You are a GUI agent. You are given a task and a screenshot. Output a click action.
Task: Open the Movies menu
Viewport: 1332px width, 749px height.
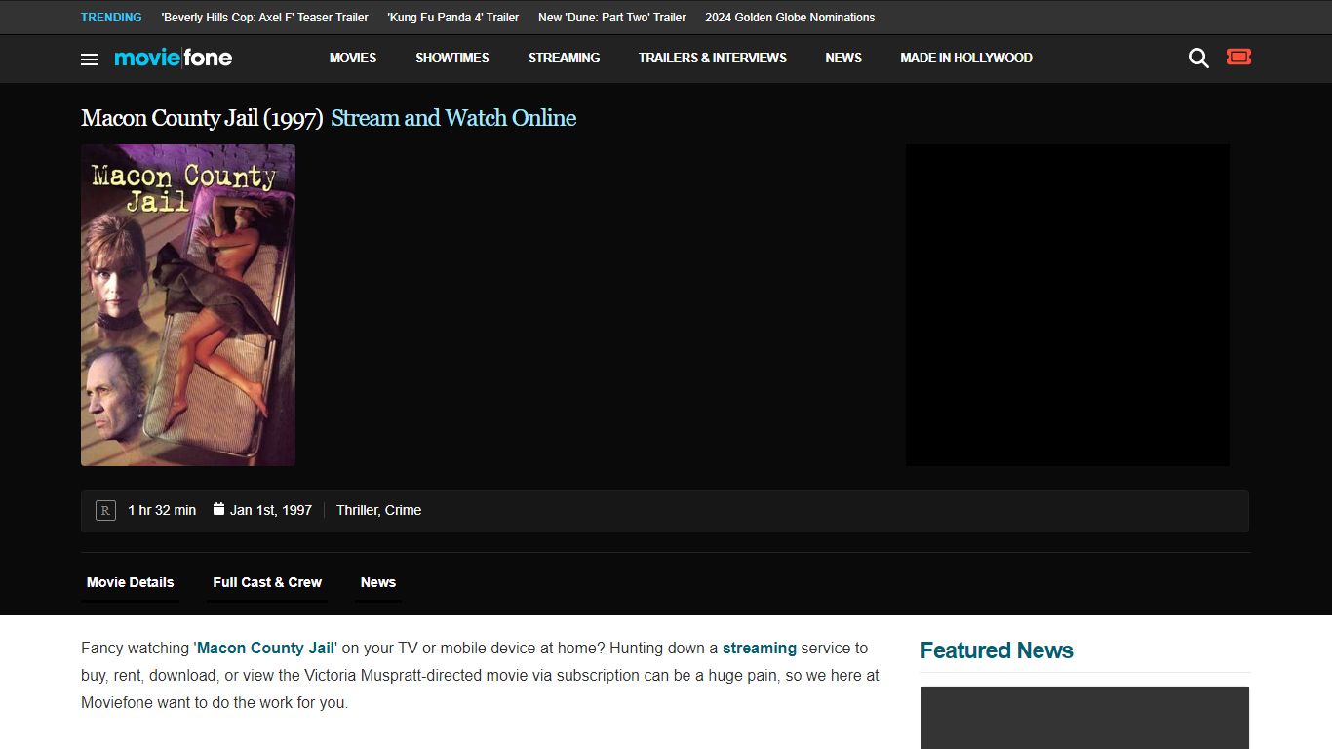(353, 58)
